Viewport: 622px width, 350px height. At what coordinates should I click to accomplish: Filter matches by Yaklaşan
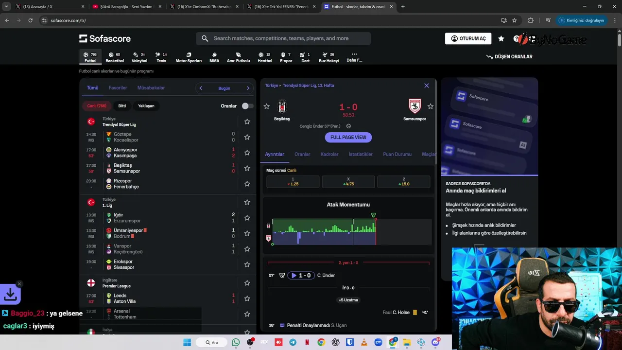click(x=146, y=106)
